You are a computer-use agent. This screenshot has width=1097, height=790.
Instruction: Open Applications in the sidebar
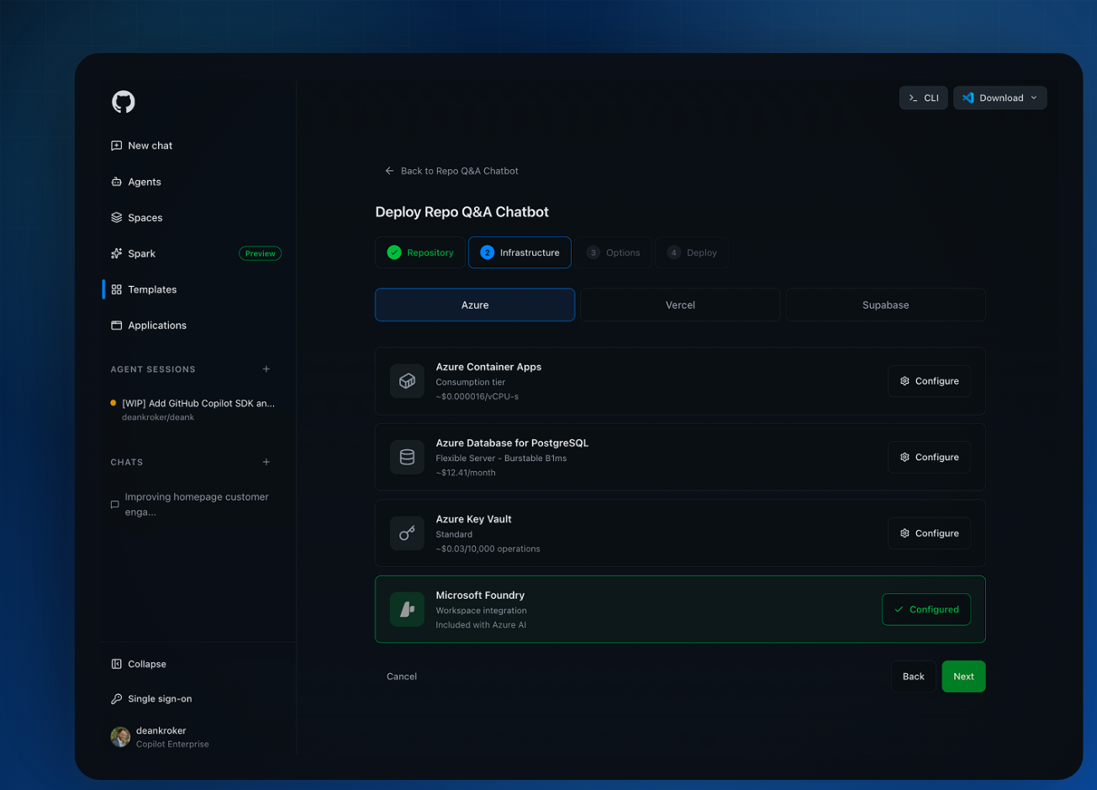pyautogui.click(x=148, y=326)
